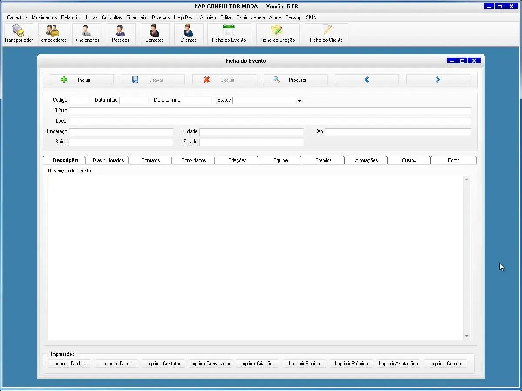This screenshot has width=522, height=391.
Task: Switch to the Dias / Horários tab
Action: pyautogui.click(x=108, y=160)
